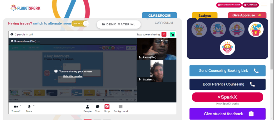Screen dimensions: 274x120
Task: Click Book Parent's Counseling
Action: coord(227,84)
